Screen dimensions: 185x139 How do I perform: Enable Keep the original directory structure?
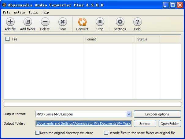[x=37, y=133]
